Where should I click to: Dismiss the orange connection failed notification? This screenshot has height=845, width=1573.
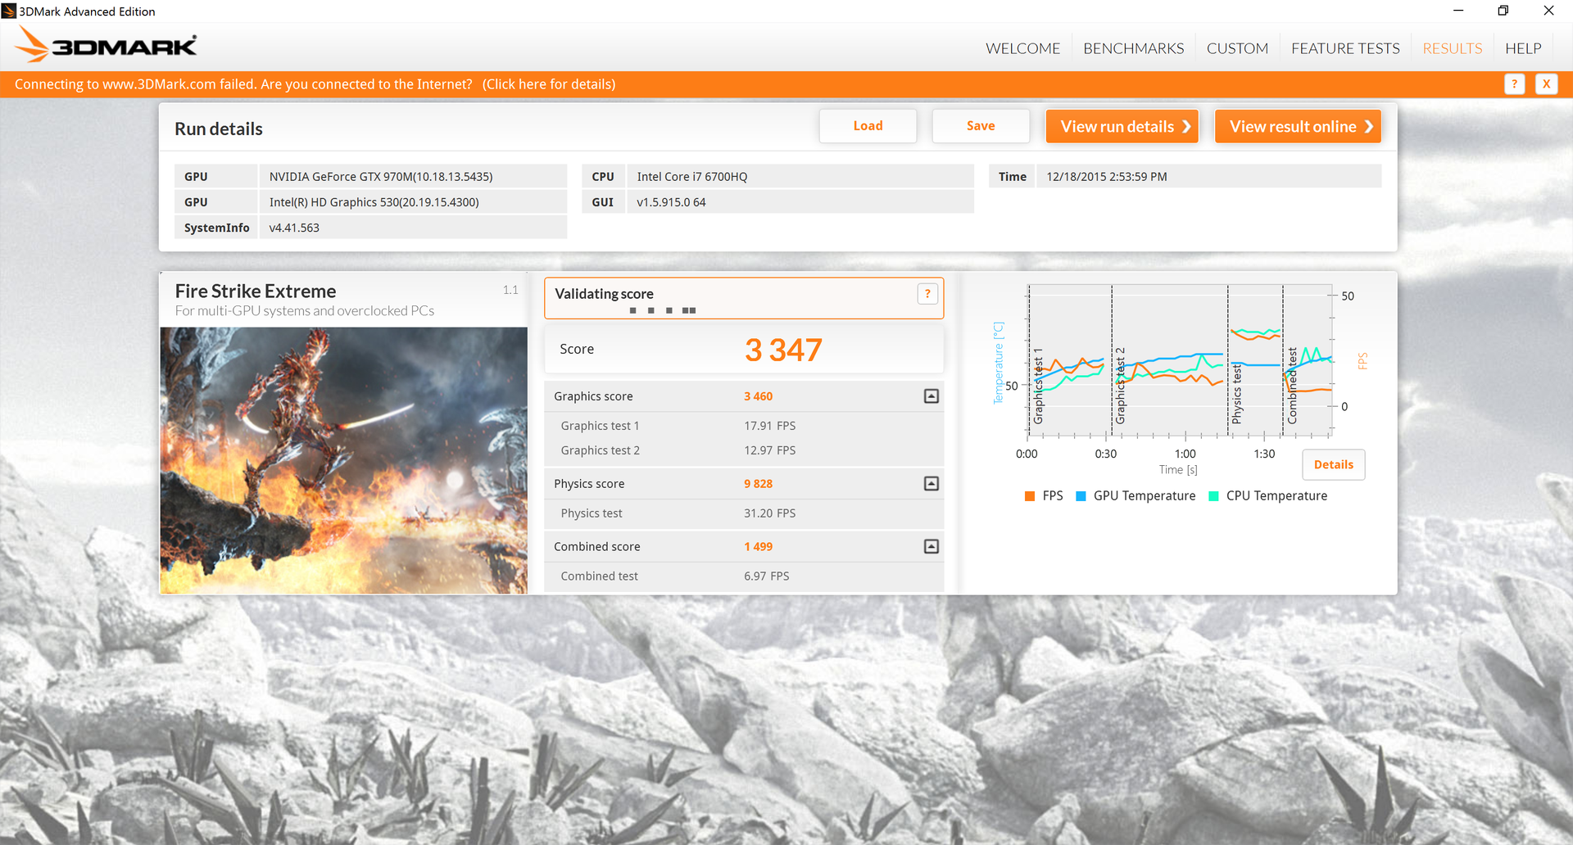[1546, 84]
